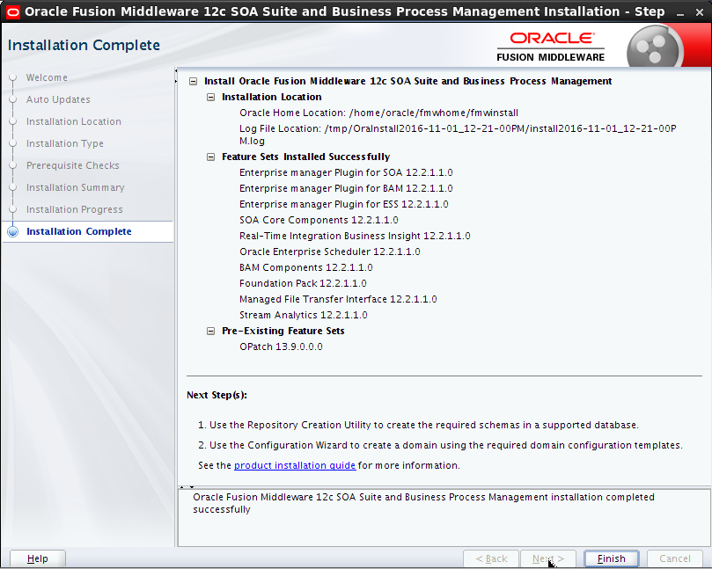Screen dimensions: 712x569
Task: Click the Installation Complete step bullet icon
Action: (12, 231)
